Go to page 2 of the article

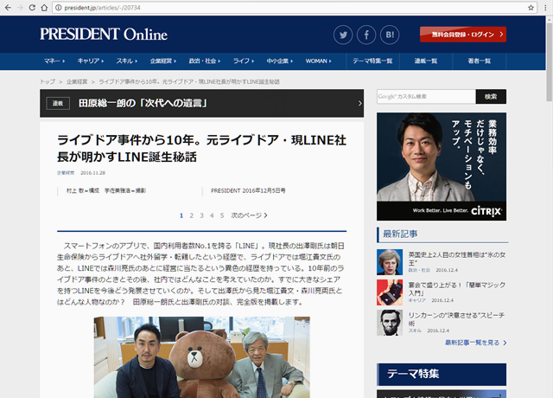tap(191, 215)
